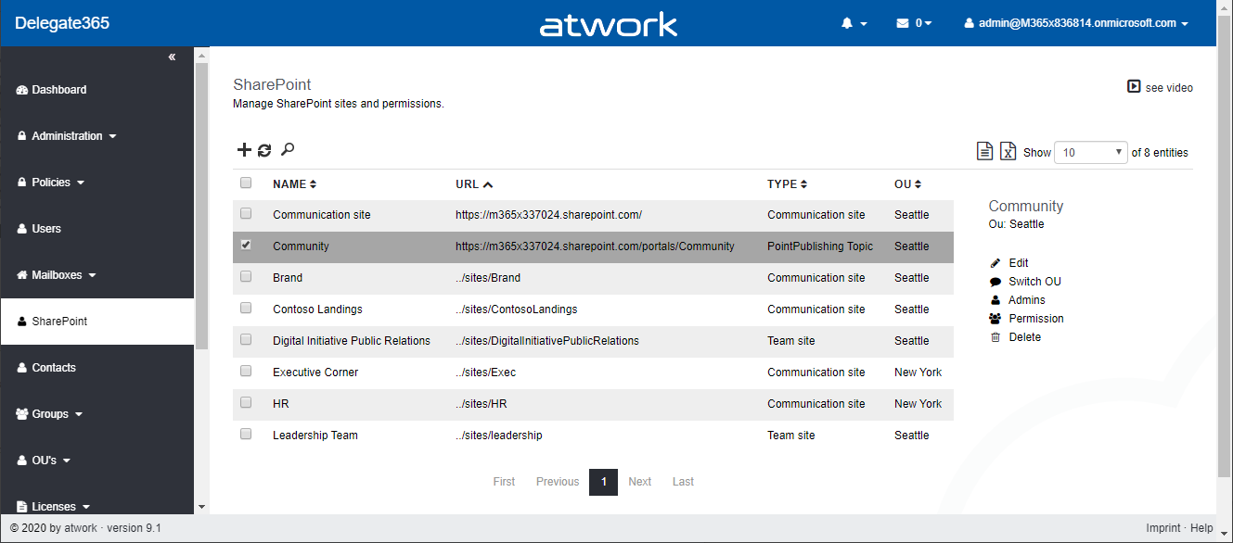
Task: Check the Brand site checkbox
Action: point(246,277)
